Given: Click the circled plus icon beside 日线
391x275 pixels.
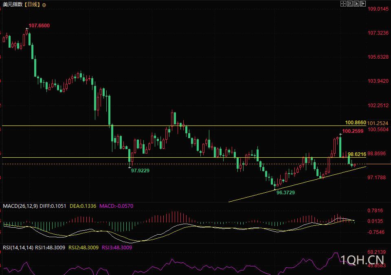Looking at the screenshot, I should [44, 5].
